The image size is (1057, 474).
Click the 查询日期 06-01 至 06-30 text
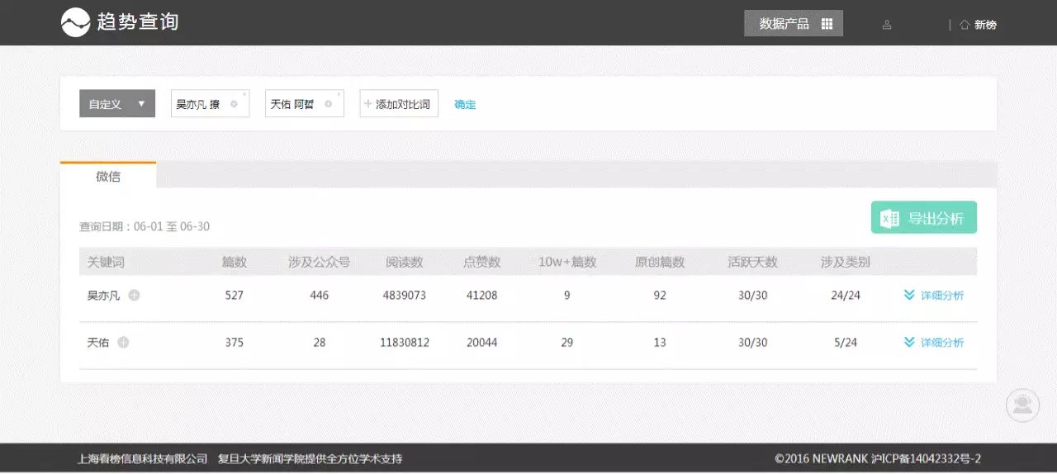[x=145, y=226]
